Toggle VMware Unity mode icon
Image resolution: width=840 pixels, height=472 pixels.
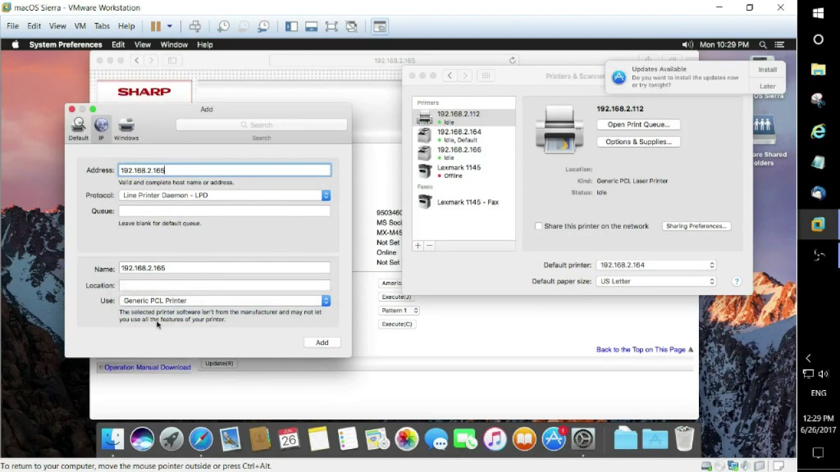click(352, 26)
